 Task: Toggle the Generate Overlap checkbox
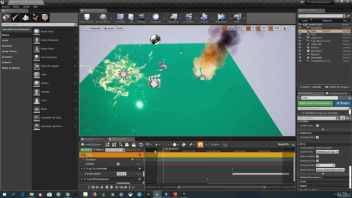click(x=317, y=161)
